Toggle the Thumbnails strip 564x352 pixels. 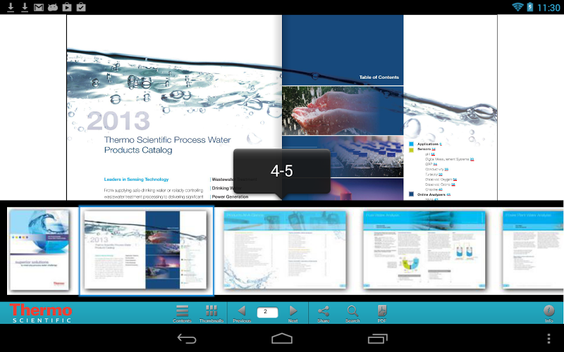pos(211,313)
